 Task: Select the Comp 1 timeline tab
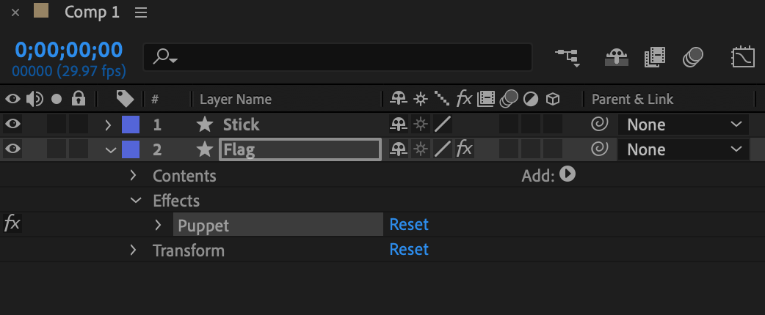91,12
